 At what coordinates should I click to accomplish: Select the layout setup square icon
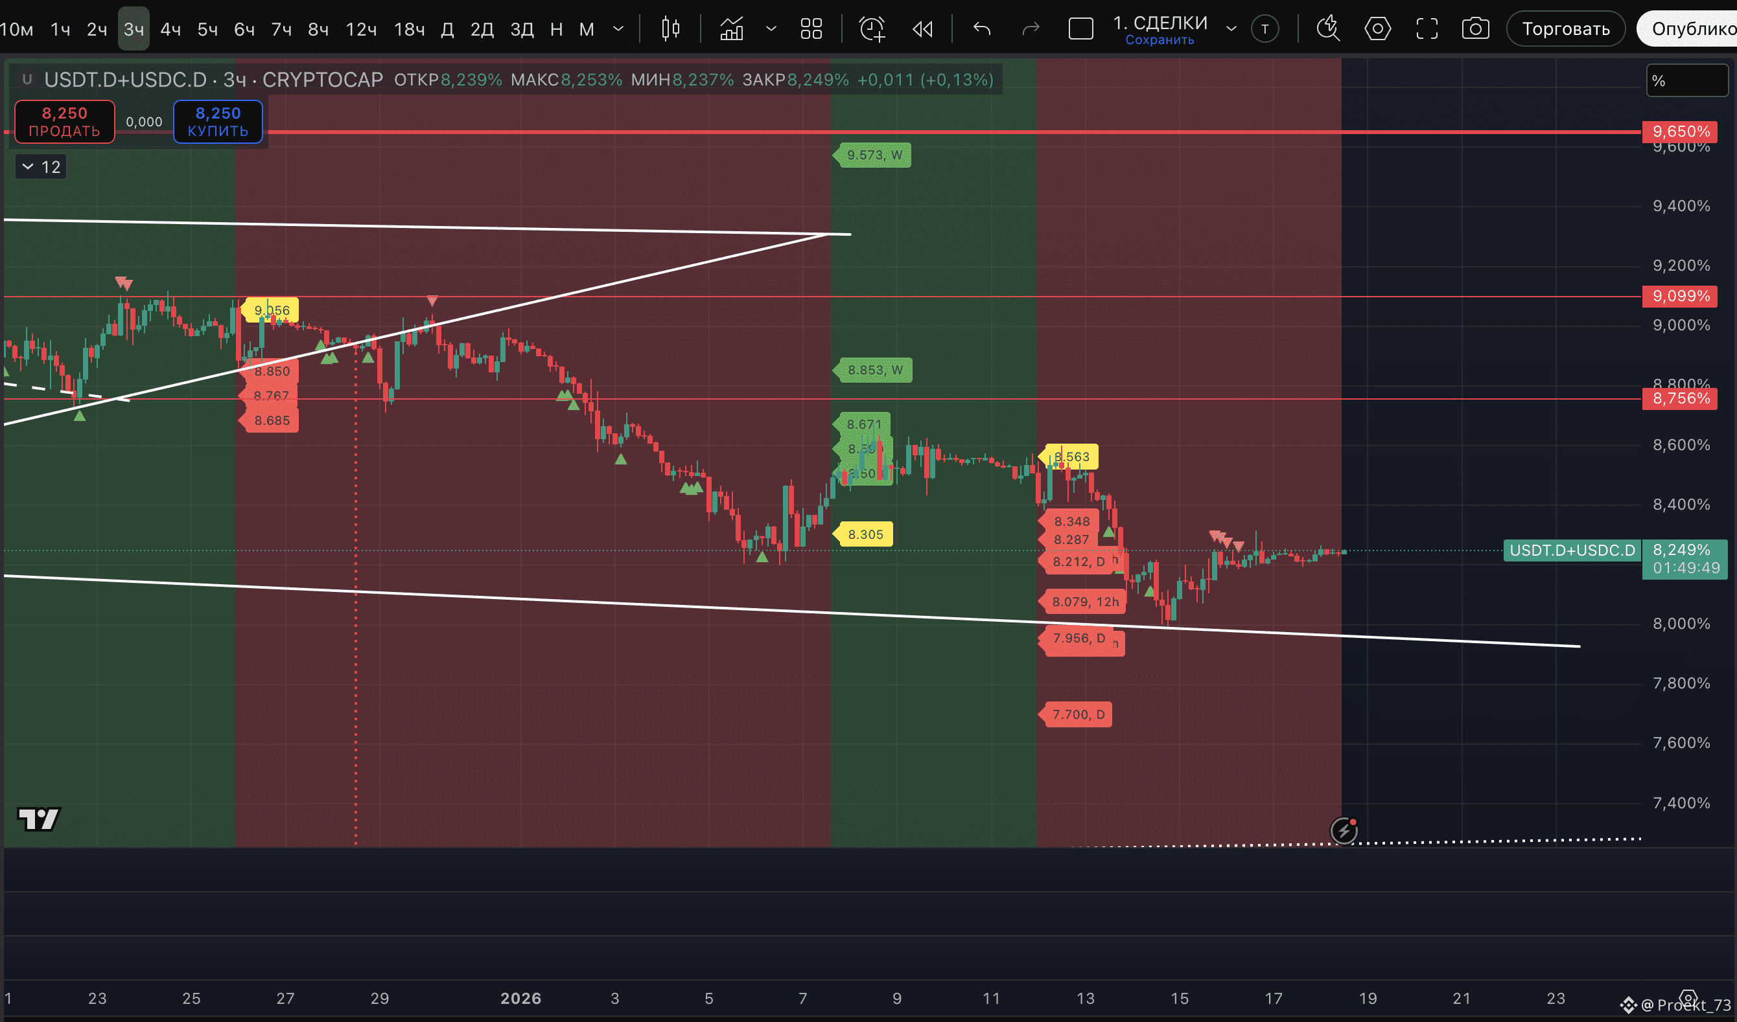[x=1080, y=29]
